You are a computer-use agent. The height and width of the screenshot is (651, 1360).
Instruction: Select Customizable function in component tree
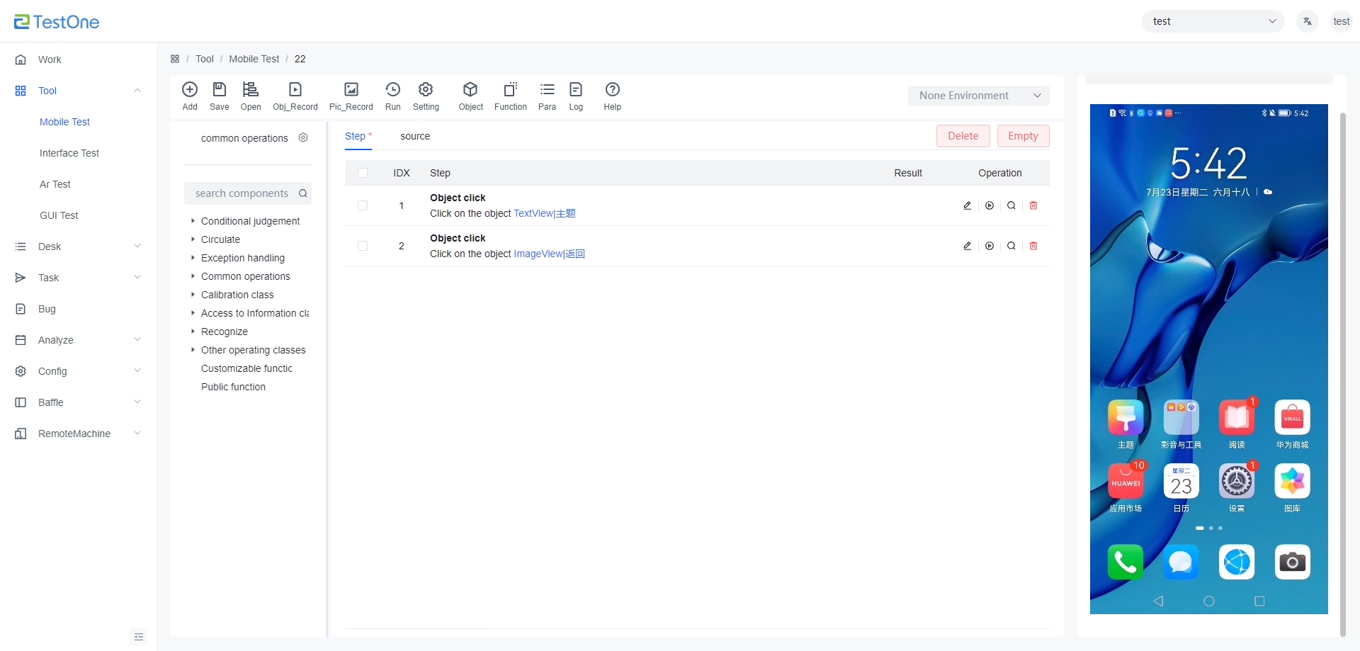246,368
